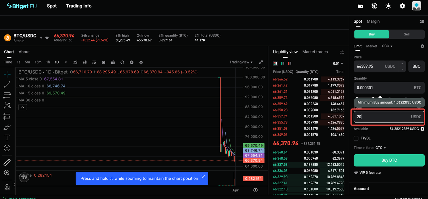Open the chart time axis settings gear

coord(255,190)
